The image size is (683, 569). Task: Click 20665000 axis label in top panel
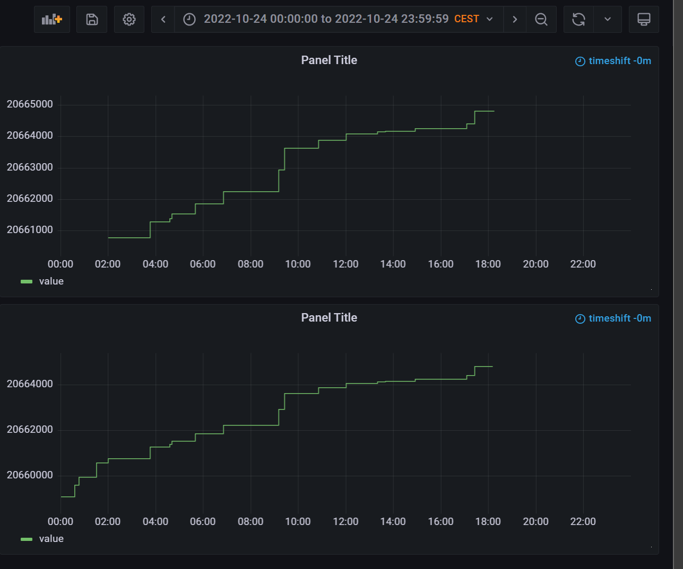coord(30,104)
